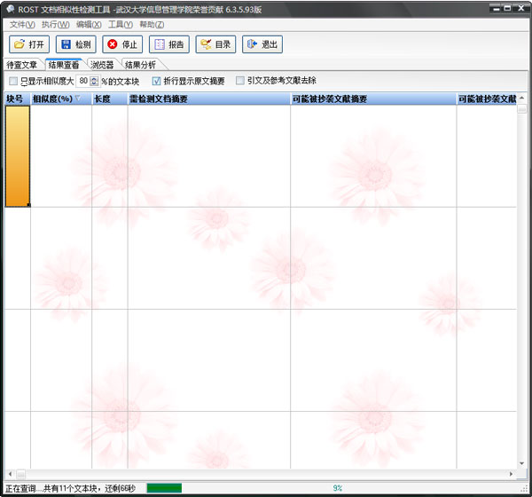The height and width of the screenshot is (497, 532).
Task: Click the ROST application icon in title bar
Action: [x=9, y=9]
